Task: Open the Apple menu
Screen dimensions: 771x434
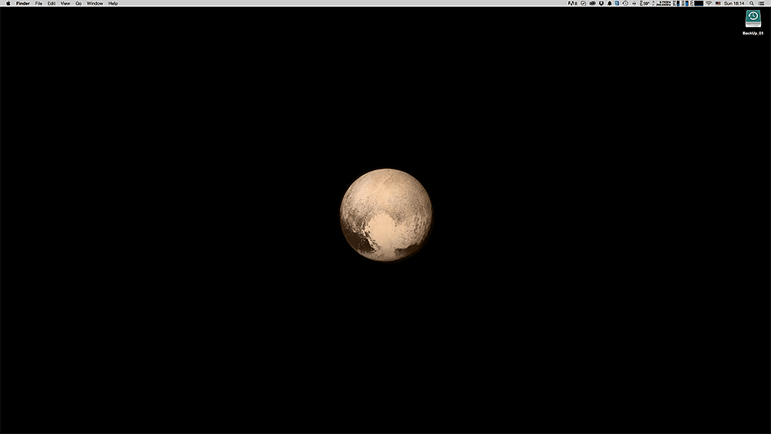Action: pos(8,3)
